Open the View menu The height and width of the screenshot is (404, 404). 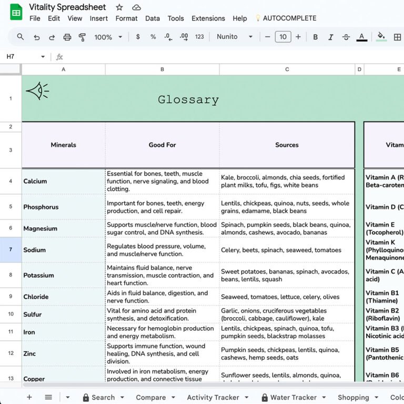pyautogui.click(x=75, y=18)
